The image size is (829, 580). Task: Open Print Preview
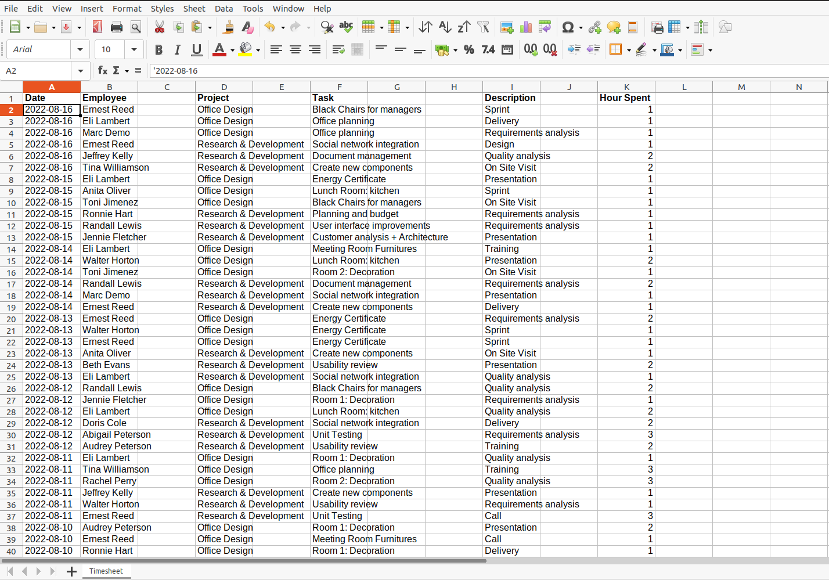point(136,27)
